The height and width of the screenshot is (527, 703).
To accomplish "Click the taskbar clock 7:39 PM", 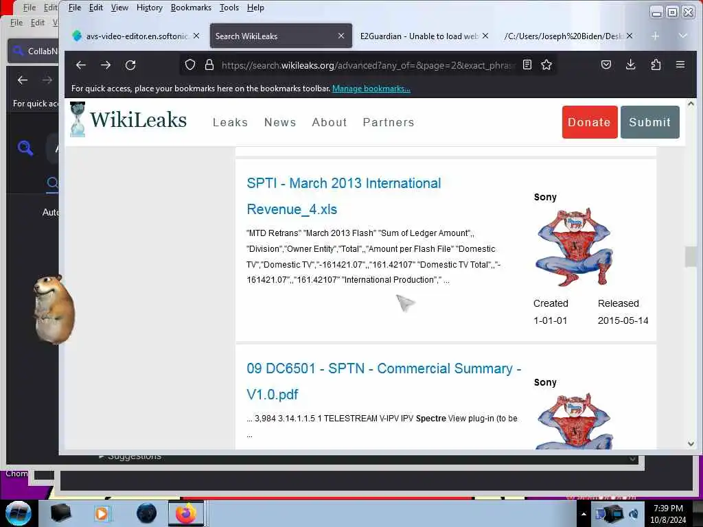I will click(x=668, y=514).
